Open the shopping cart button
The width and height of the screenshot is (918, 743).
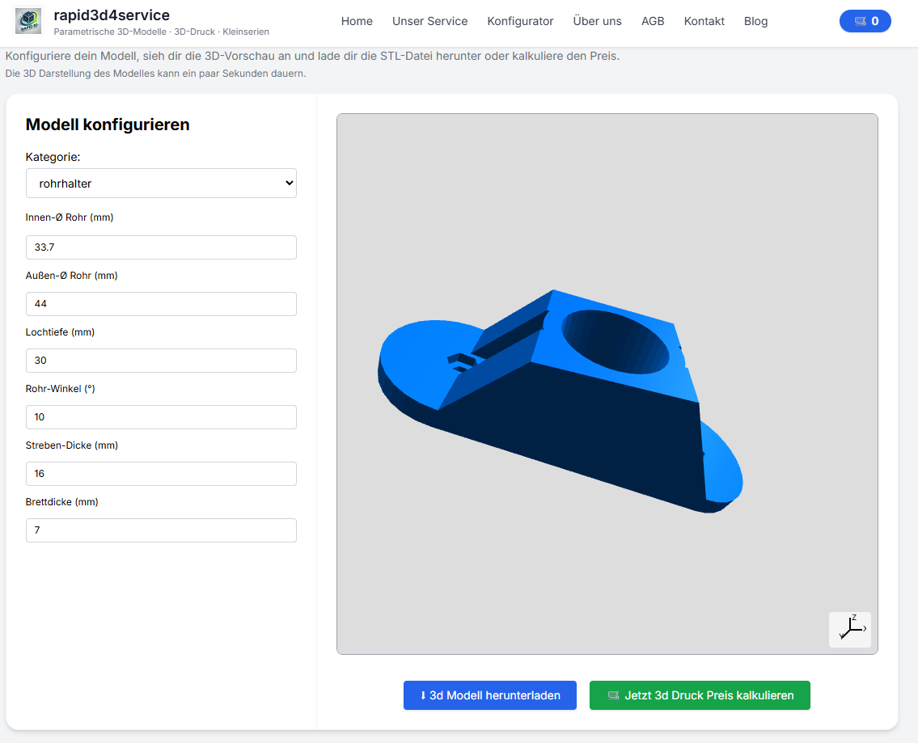(x=865, y=21)
